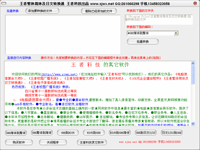Start 批量转换 batch conversion button
Viewport: 200px width, 150px height.
click(143, 42)
